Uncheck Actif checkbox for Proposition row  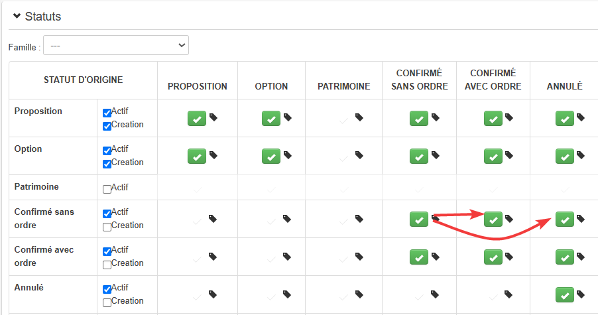[x=107, y=112]
